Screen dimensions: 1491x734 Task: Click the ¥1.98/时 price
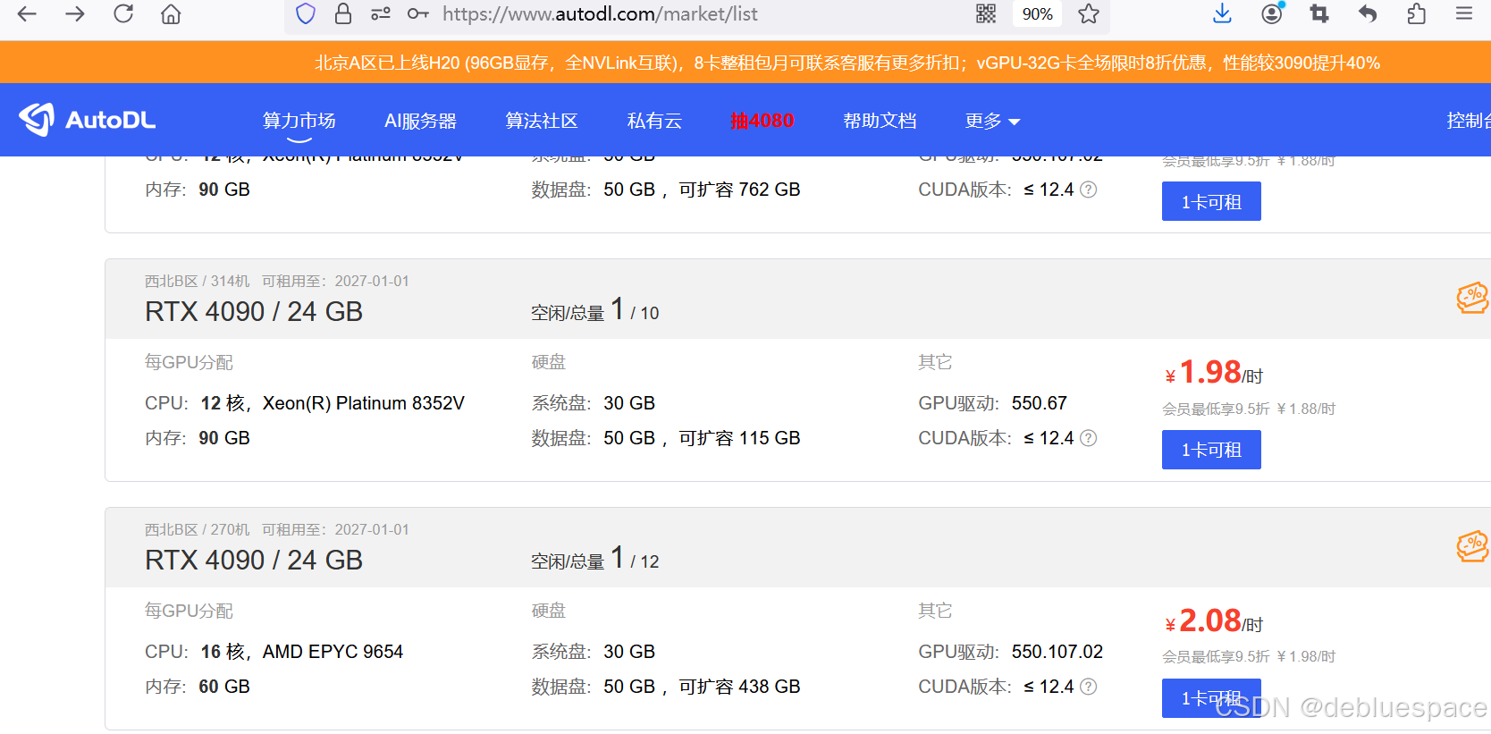1214,372
